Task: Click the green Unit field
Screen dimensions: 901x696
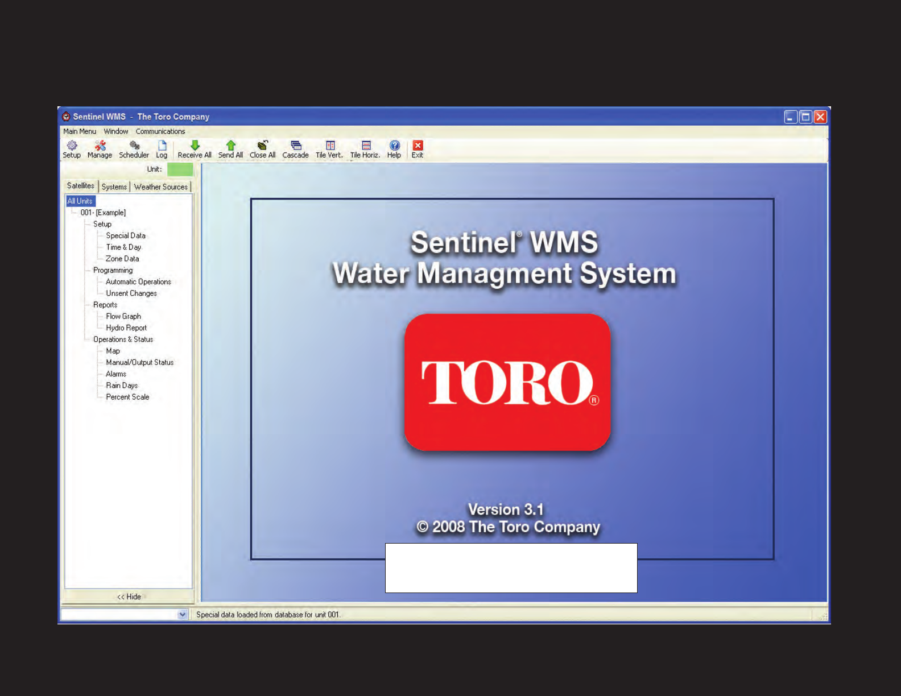Action: coord(180,169)
